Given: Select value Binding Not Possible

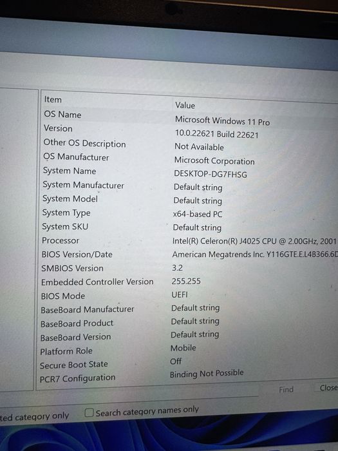Looking at the screenshot, I should pos(207,373).
